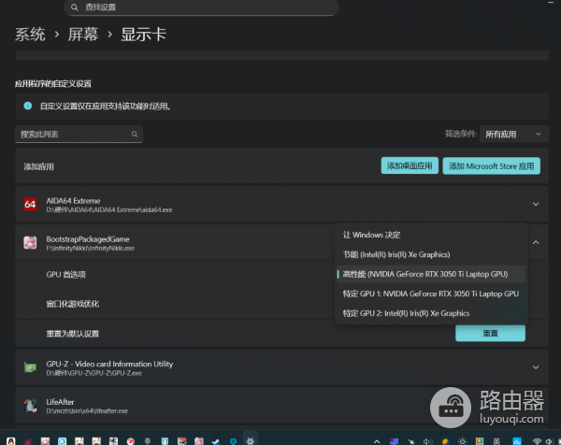Click the 搜索此列表 input field
The width and height of the screenshot is (561, 445).
(x=79, y=134)
